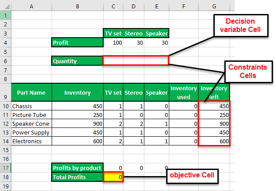Select row 6 header
The image size is (276, 191).
point(5,61)
